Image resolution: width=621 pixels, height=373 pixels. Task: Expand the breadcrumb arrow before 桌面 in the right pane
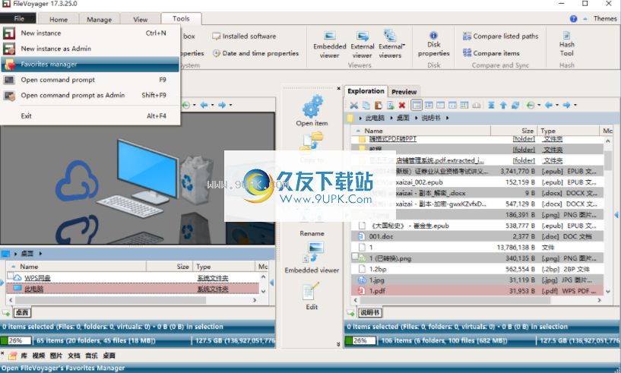391,118
